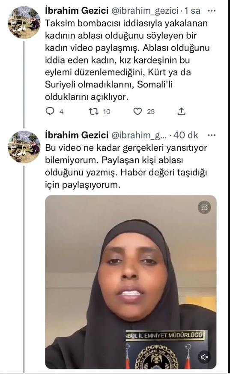
Task: Play the embedded video of woman
Action: (131, 282)
